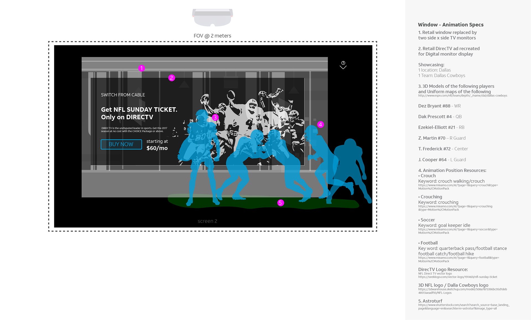This screenshot has height=320, width=531.
Task: Click 'Dak Prescott #4' in specs list
Action: [x=435, y=117]
